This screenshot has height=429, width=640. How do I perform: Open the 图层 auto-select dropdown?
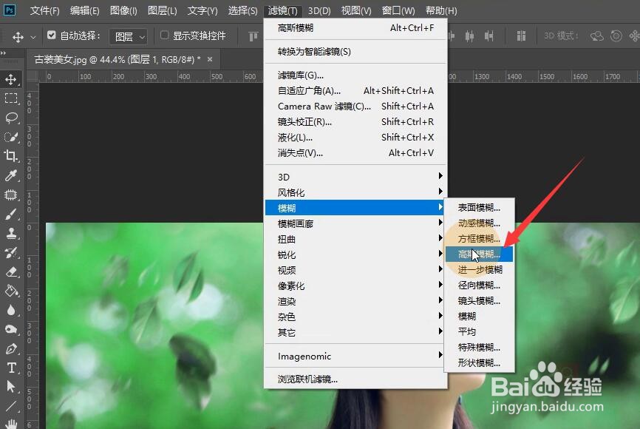click(x=128, y=37)
